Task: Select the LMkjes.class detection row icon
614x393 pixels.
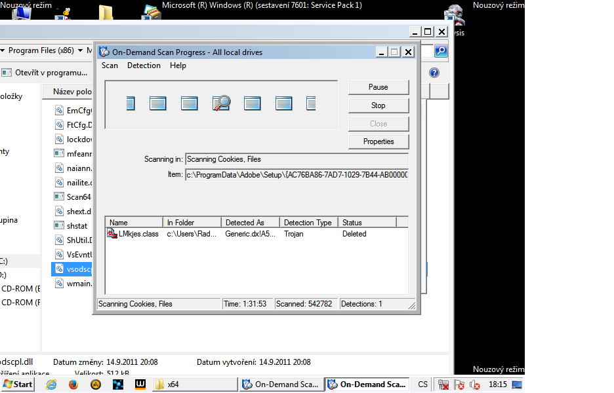Action: (x=112, y=233)
